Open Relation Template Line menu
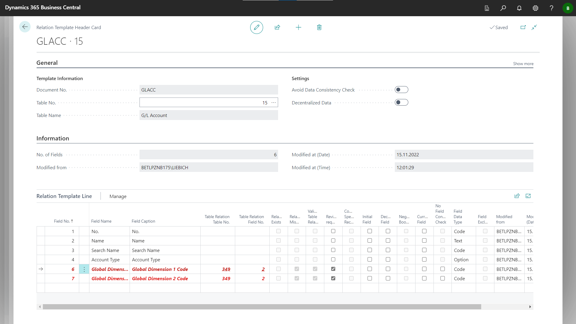576x324 pixels. coord(64,196)
